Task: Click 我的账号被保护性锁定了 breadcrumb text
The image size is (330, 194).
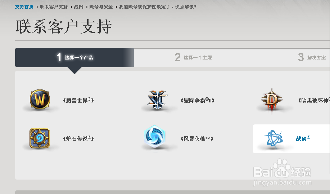Action: pyautogui.click(x=158, y=7)
